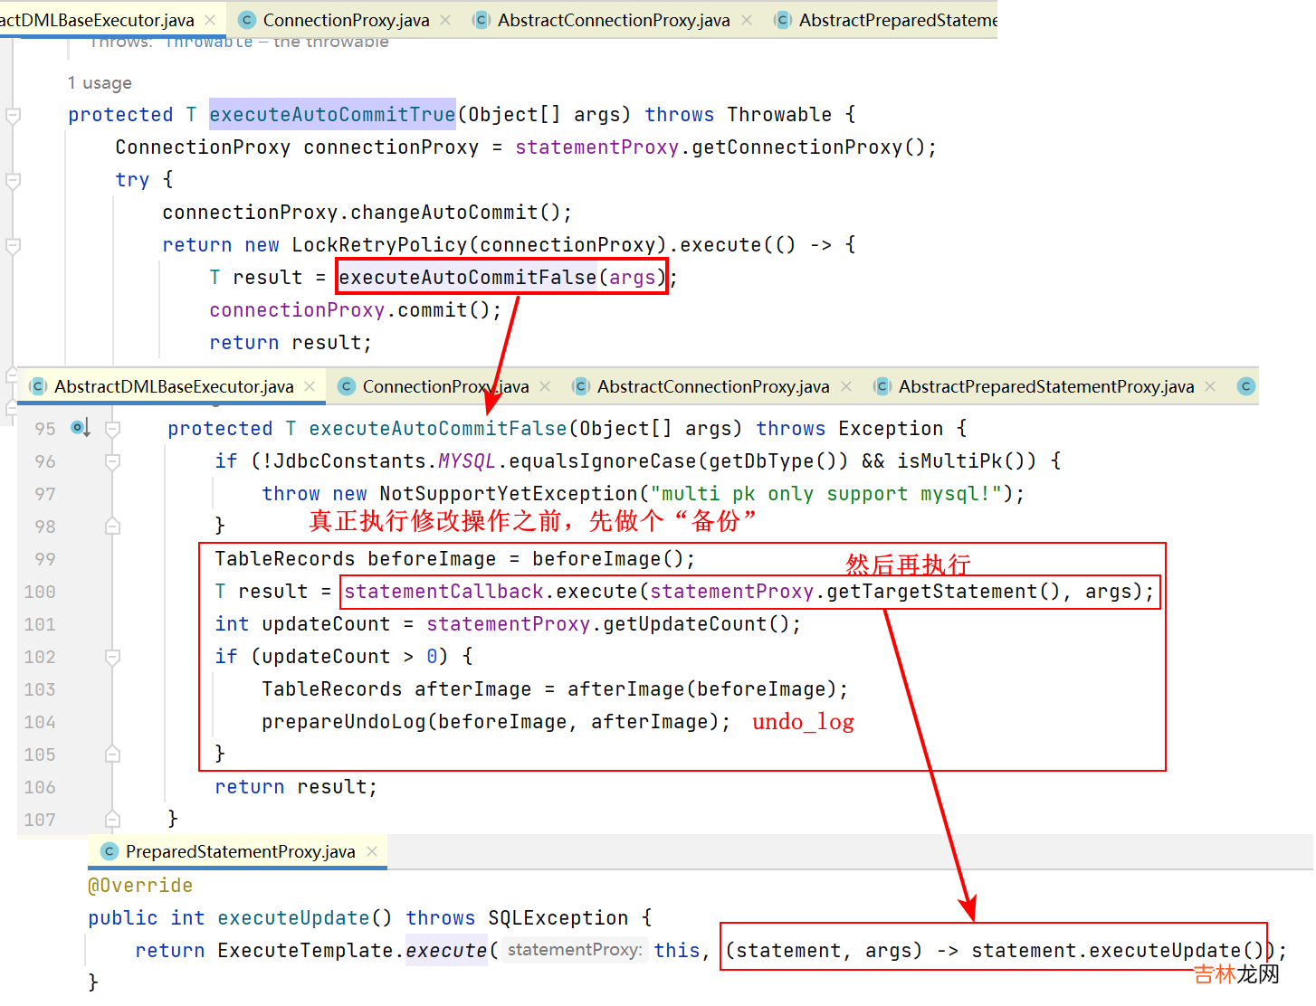This screenshot has height=1006, width=1316.
Task: Fold the executeAutoCommitTrue method via its gutter marker
Action: tap(13, 115)
